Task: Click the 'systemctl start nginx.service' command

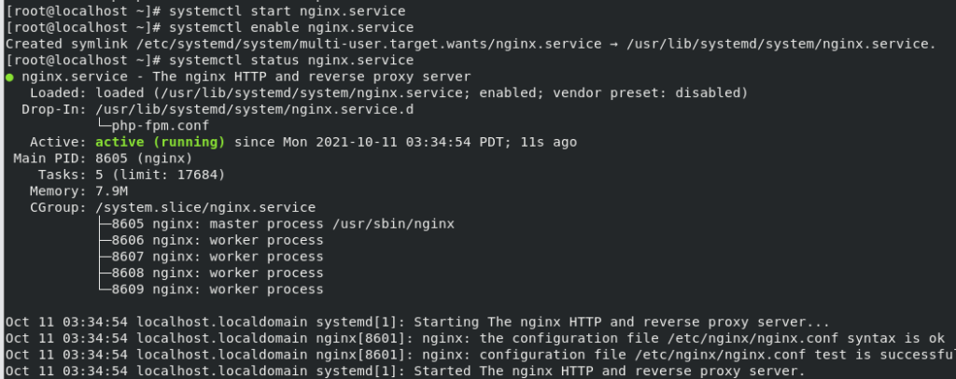Action: coord(288,11)
